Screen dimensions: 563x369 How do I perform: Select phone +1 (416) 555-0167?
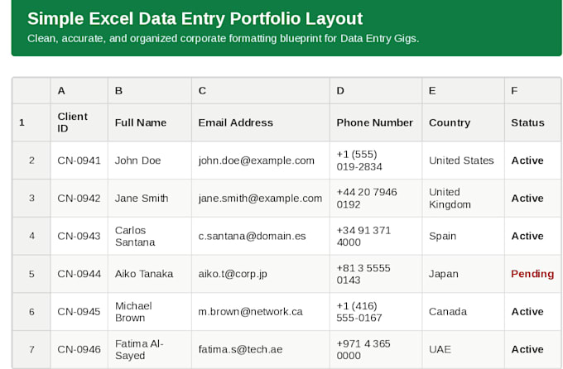pos(376,311)
